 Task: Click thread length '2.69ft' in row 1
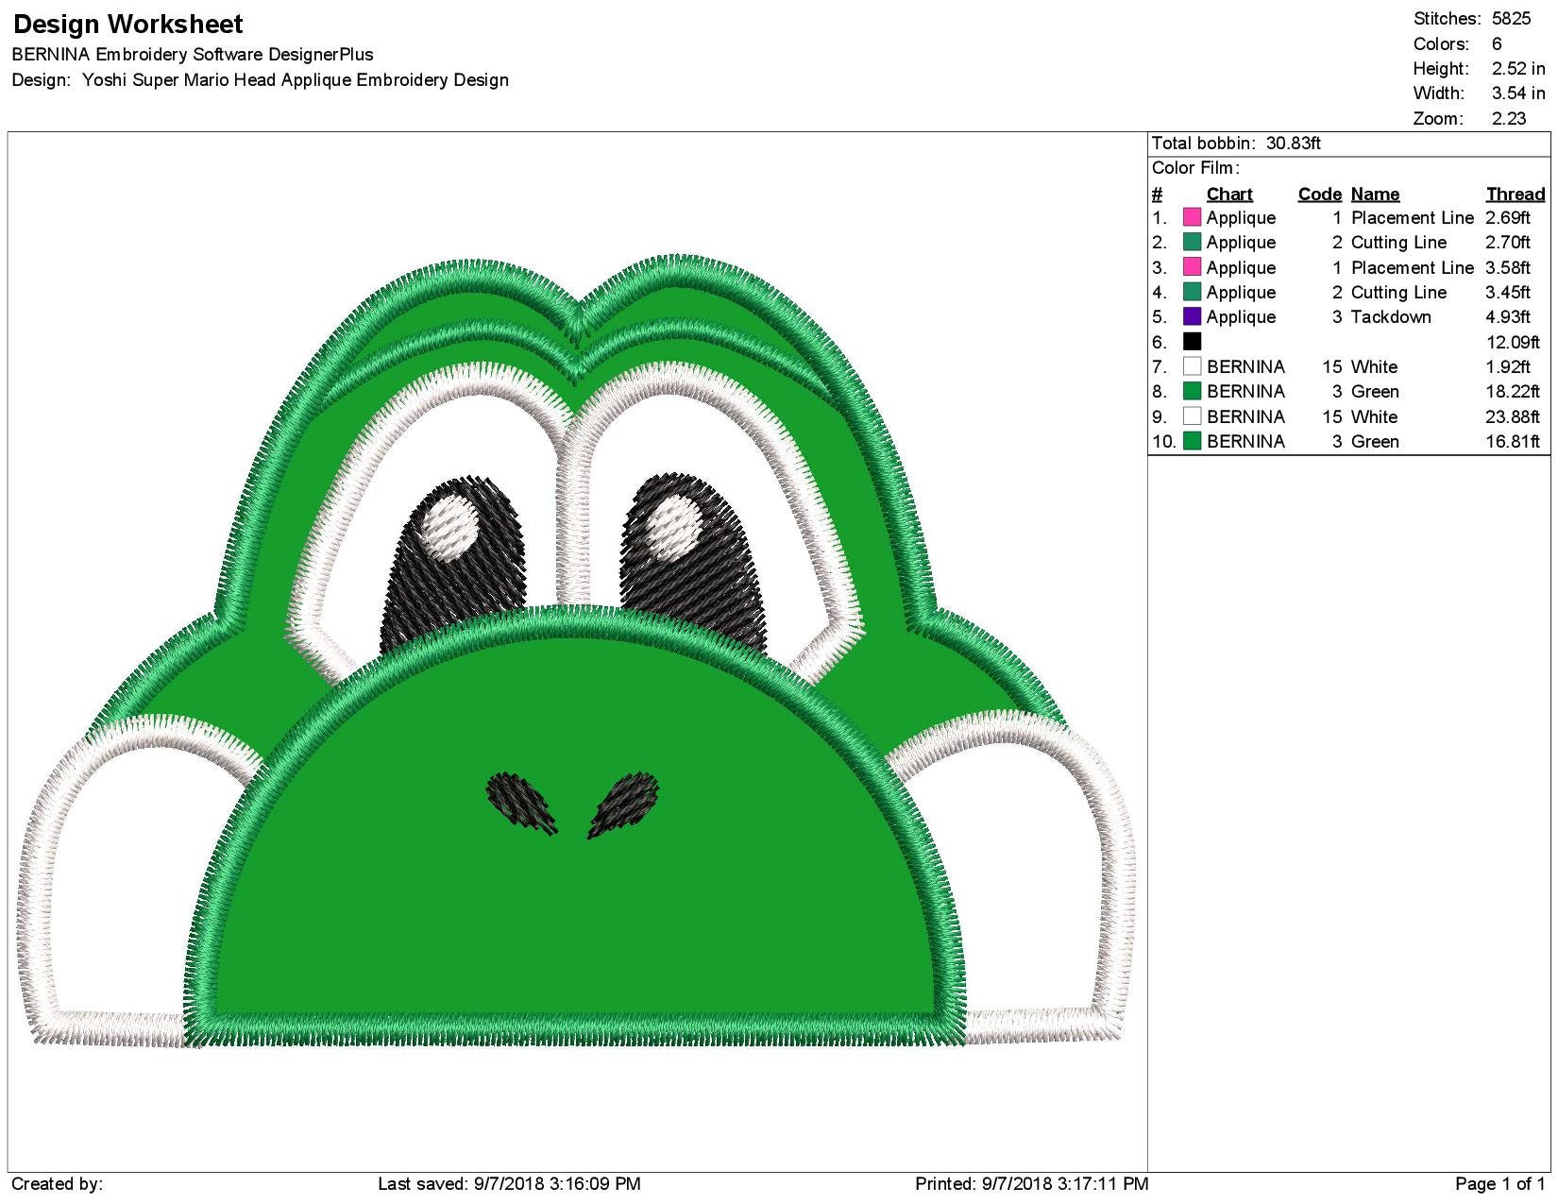[1508, 218]
